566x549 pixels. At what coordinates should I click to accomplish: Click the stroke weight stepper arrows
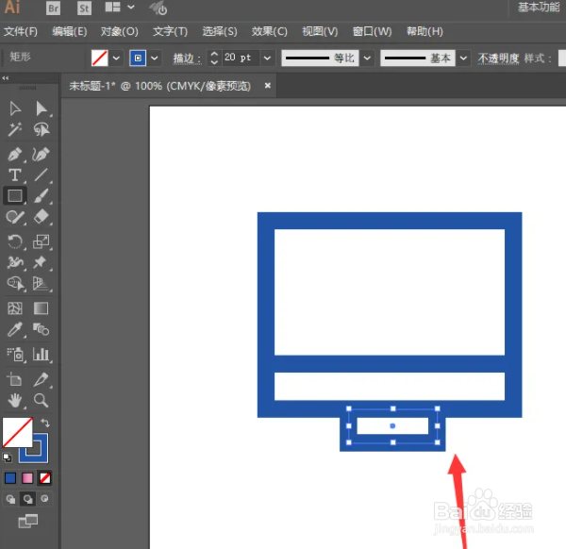[x=214, y=58]
